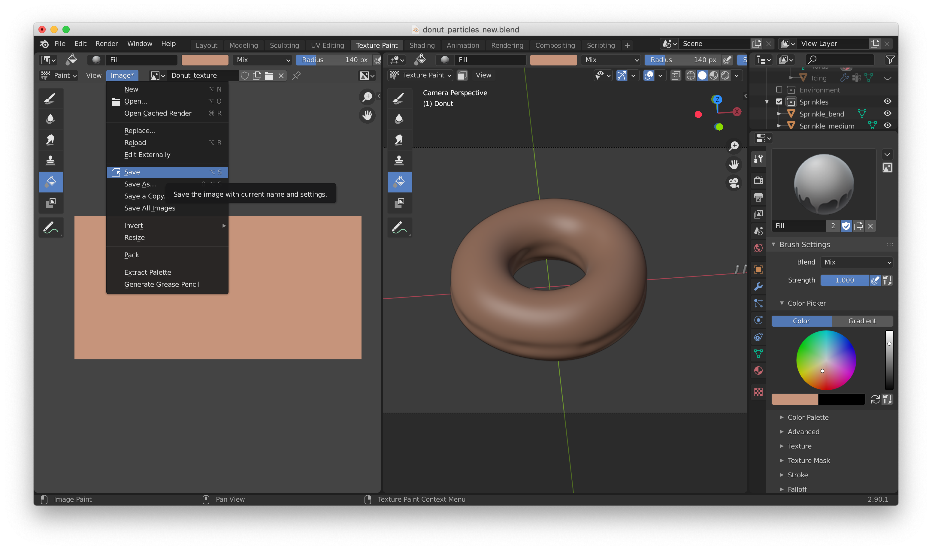This screenshot has width=932, height=550.
Task: Hide Sprinkle_bend with its eye icon
Action: click(887, 113)
